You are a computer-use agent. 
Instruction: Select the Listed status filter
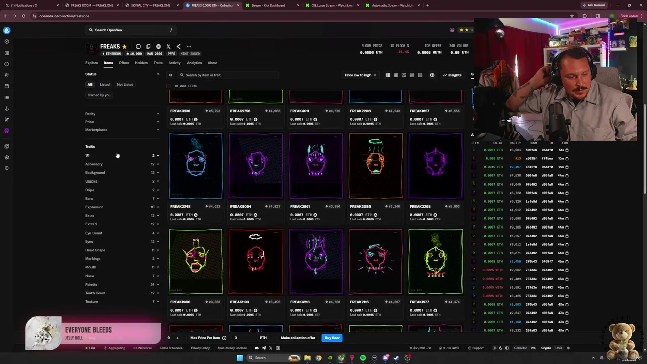click(105, 84)
